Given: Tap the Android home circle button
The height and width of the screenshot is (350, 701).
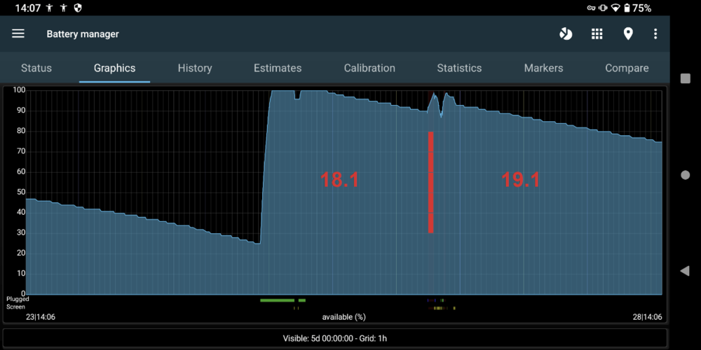Looking at the screenshot, I should (685, 175).
